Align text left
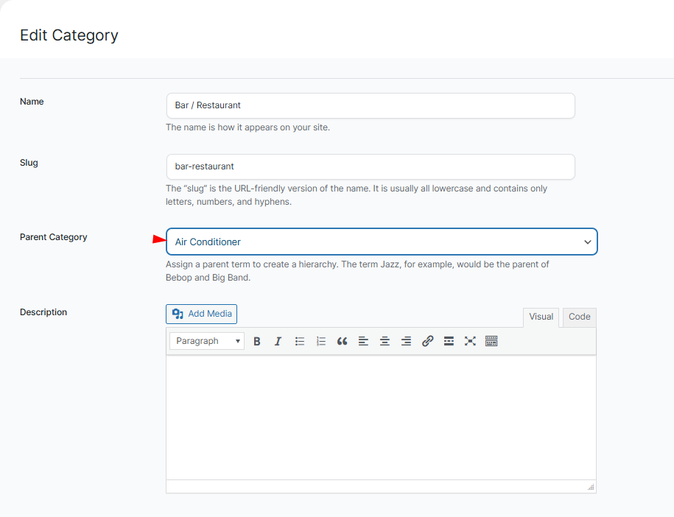 pyautogui.click(x=363, y=341)
